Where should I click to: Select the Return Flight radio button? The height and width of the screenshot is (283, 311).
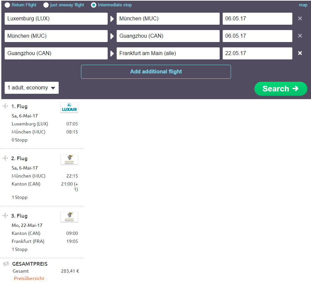pyautogui.click(x=7, y=5)
